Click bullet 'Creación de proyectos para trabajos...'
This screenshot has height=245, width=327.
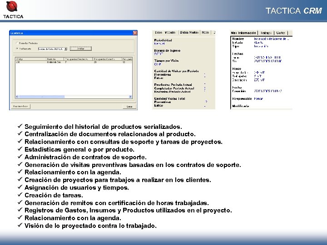[x=118, y=180]
